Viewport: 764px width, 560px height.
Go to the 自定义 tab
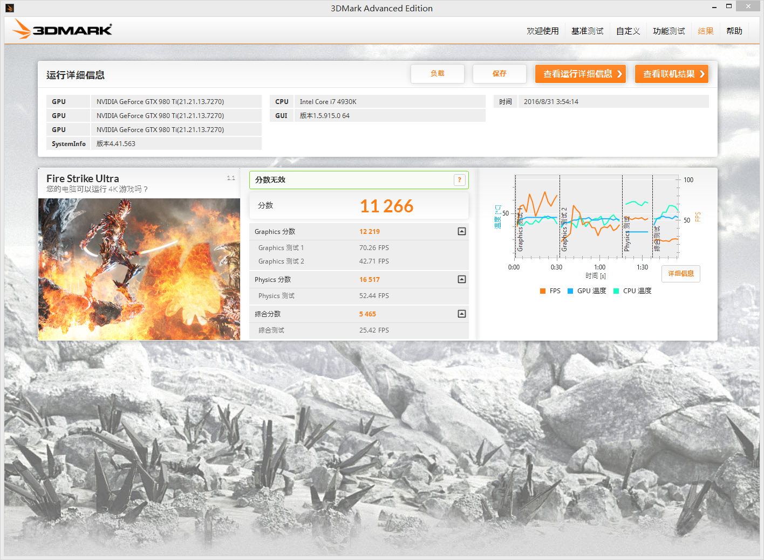coord(628,31)
